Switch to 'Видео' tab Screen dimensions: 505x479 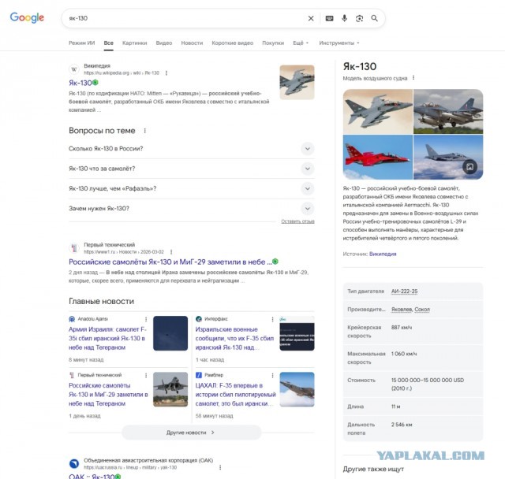[164, 43]
